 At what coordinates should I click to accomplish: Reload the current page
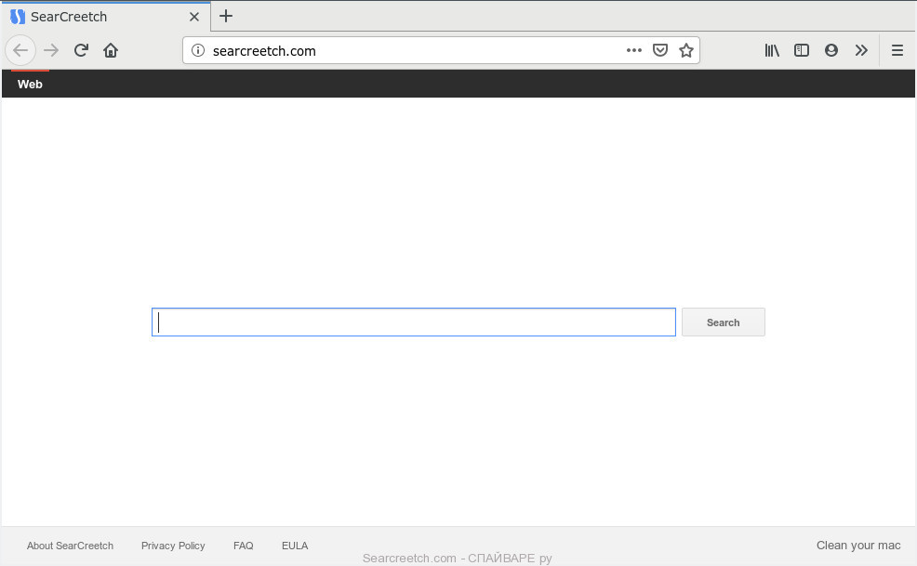[81, 50]
